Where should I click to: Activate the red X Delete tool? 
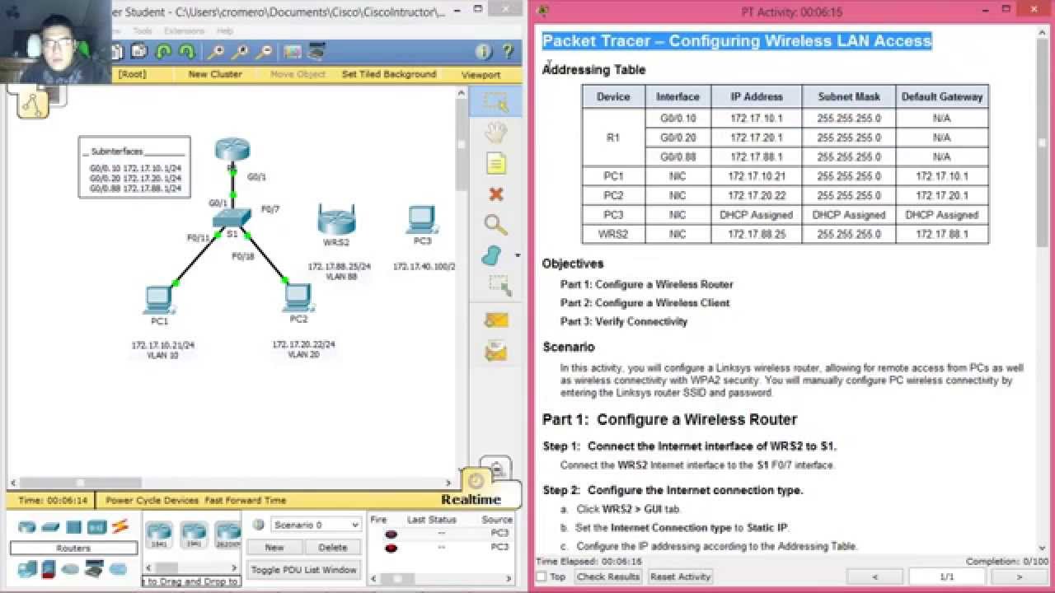[x=495, y=194]
